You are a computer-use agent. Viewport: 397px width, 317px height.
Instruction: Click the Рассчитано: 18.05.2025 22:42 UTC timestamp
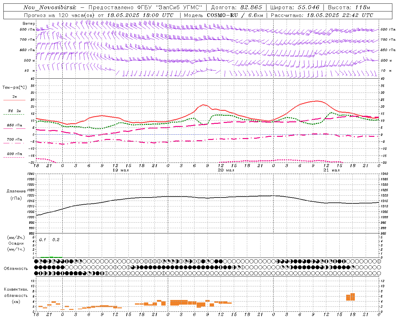[x=322, y=15]
